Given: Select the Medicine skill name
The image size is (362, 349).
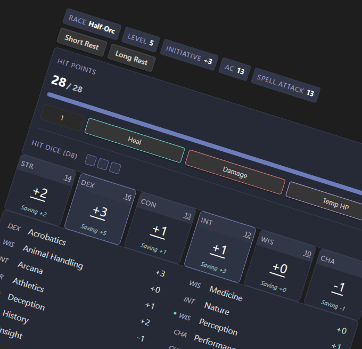Looking at the screenshot, I should point(226,294).
